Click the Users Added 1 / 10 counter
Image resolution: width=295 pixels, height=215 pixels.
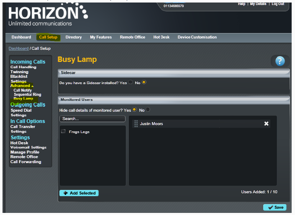pyautogui.click(x=259, y=192)
